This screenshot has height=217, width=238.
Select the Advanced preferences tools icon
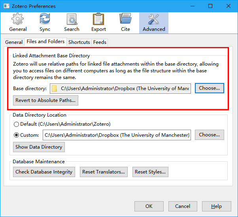tap(154, 19)
